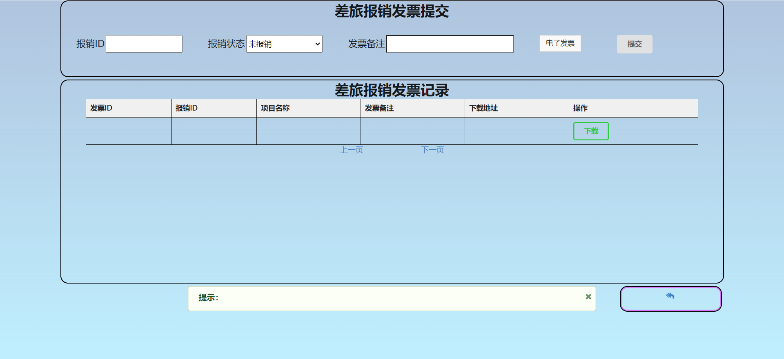Click the 差旅报销发票提交 heading
Viewport: 784px width, 359px height.
tap(392, 11)
